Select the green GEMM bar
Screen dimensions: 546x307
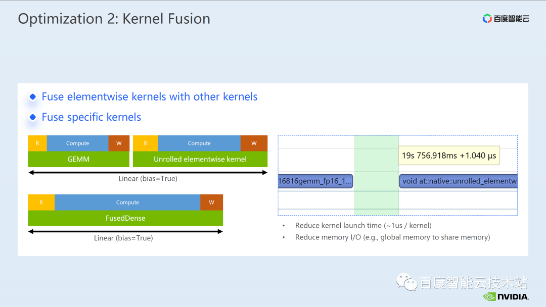(78, 159)
